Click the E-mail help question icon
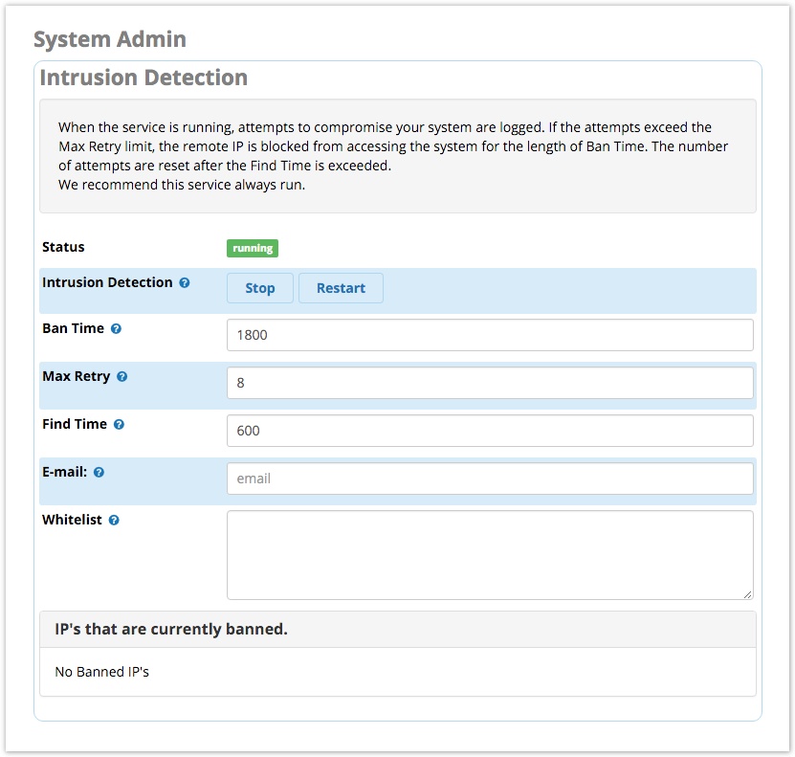The height and width of the screenshot is (757, 795). click(x=99, y=473)
